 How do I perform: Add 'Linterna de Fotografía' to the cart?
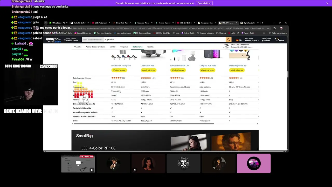[x=119, y=70]
